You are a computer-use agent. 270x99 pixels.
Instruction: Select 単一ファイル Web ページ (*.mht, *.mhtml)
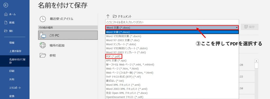[172, 65]
